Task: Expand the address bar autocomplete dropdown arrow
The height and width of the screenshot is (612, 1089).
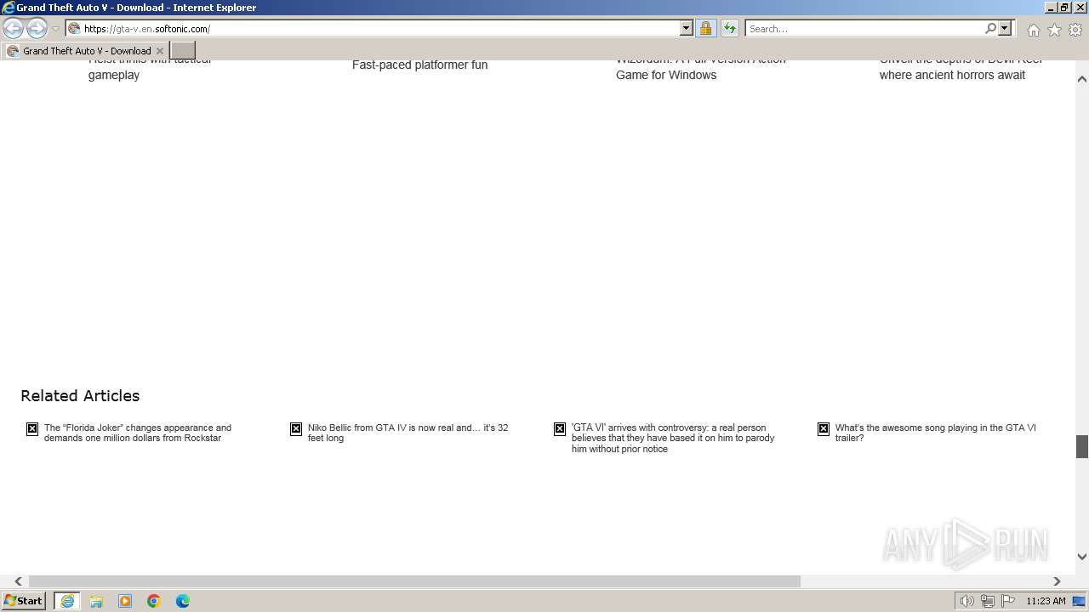Action: click(x=687, y=28)
